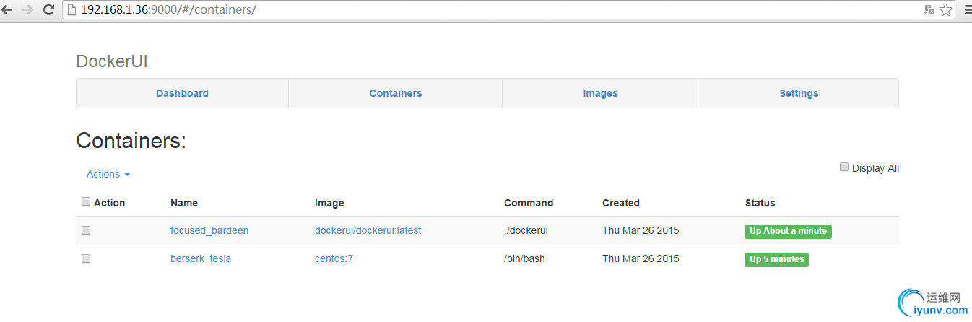Screen dimensions: 972x322
Task: Open the Images tab
Action: tap(600, 93)
